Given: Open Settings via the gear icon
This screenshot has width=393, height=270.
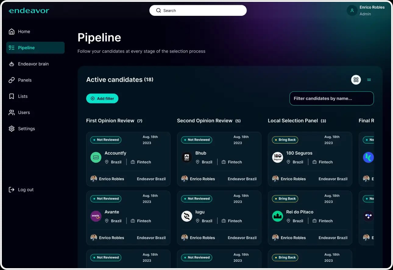Looking at the screenshot, I should point(12,128).
